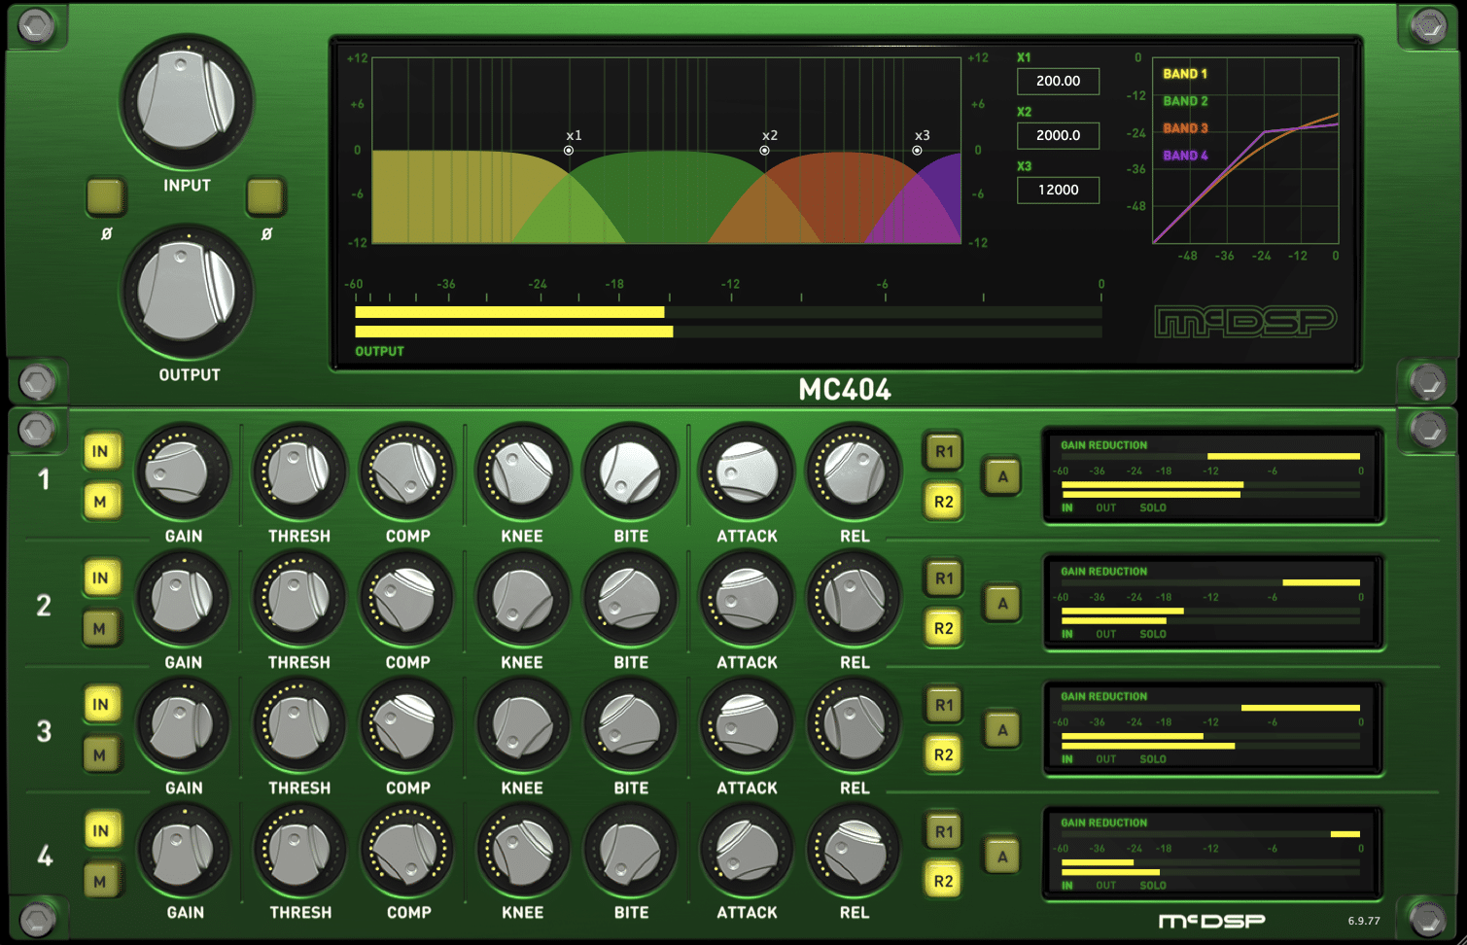Select the x2 crossover point on graph
1467x945 pixels.
[x=765, y=151]
